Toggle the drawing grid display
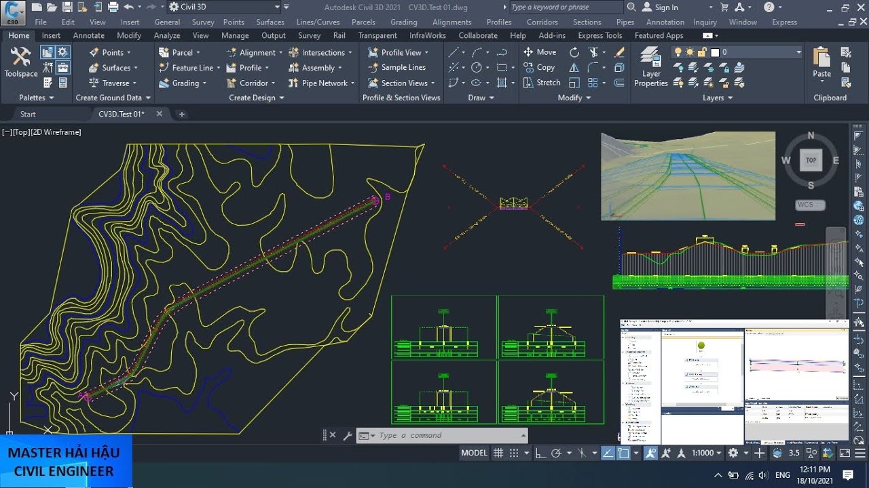This screenshot has width=869, height=488. tap(498, 453)
